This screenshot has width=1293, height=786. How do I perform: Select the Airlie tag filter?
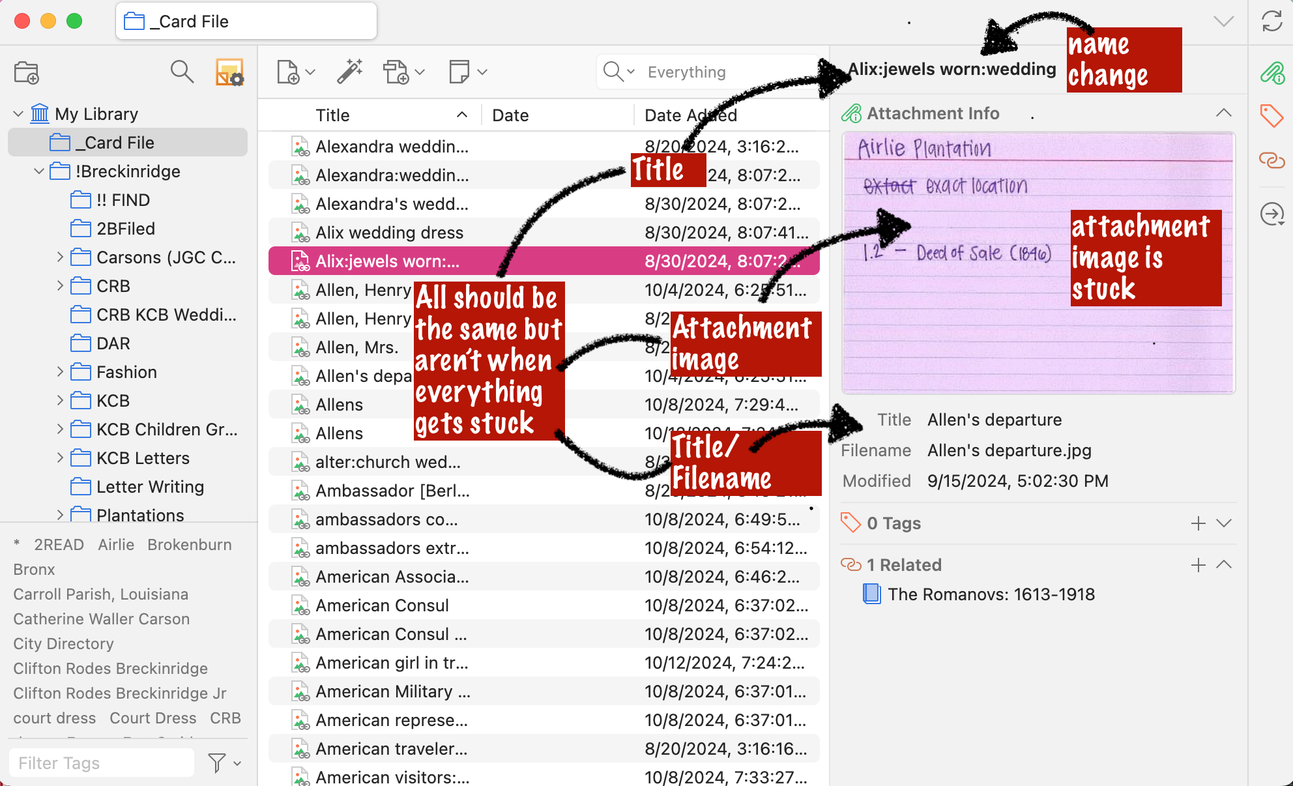tap(116, 545)
